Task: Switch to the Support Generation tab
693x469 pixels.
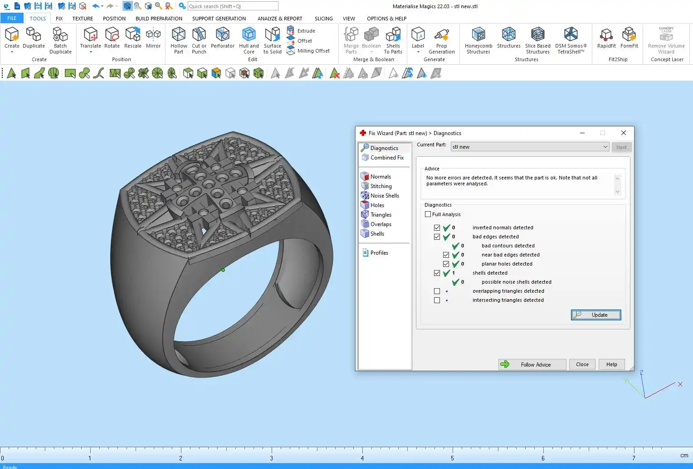Action: [219, 19]
